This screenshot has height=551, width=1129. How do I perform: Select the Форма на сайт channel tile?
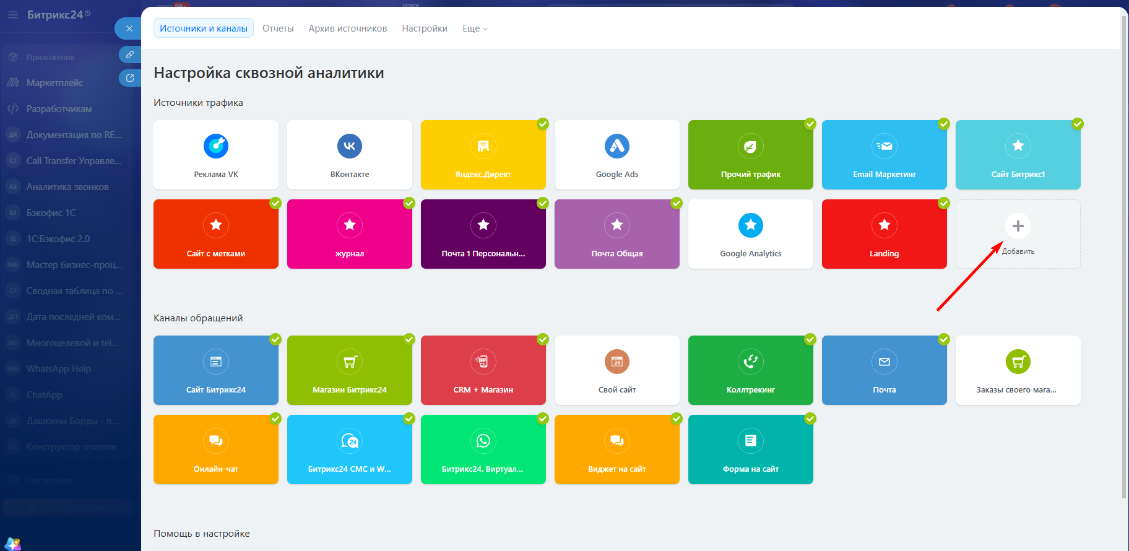[x=751, y=449]
